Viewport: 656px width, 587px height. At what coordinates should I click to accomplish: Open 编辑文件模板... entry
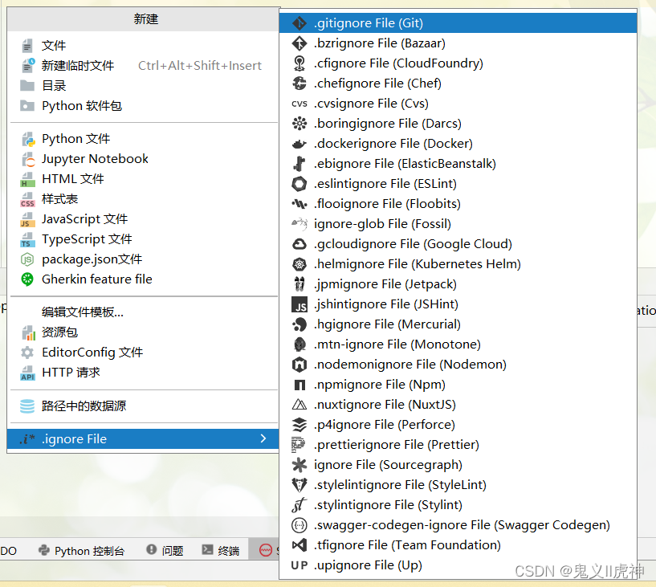[x=143, y=312]
